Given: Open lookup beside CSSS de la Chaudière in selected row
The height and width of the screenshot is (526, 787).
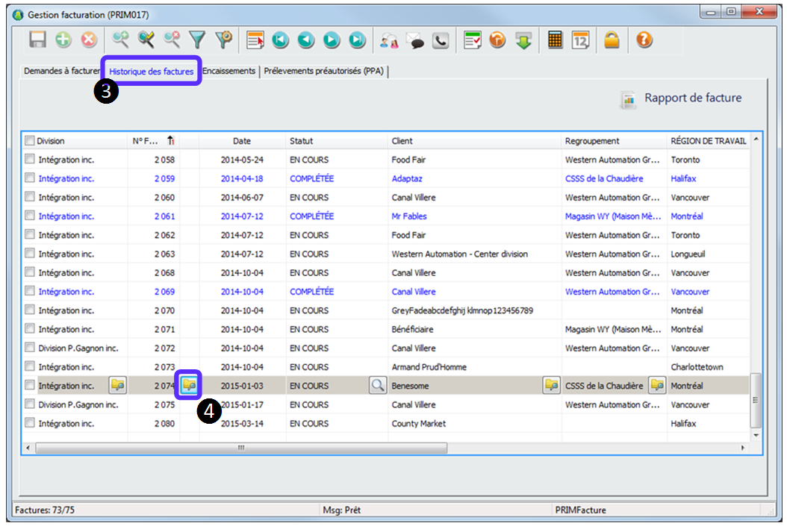Looking at the screenshot, I should point(656,385).
